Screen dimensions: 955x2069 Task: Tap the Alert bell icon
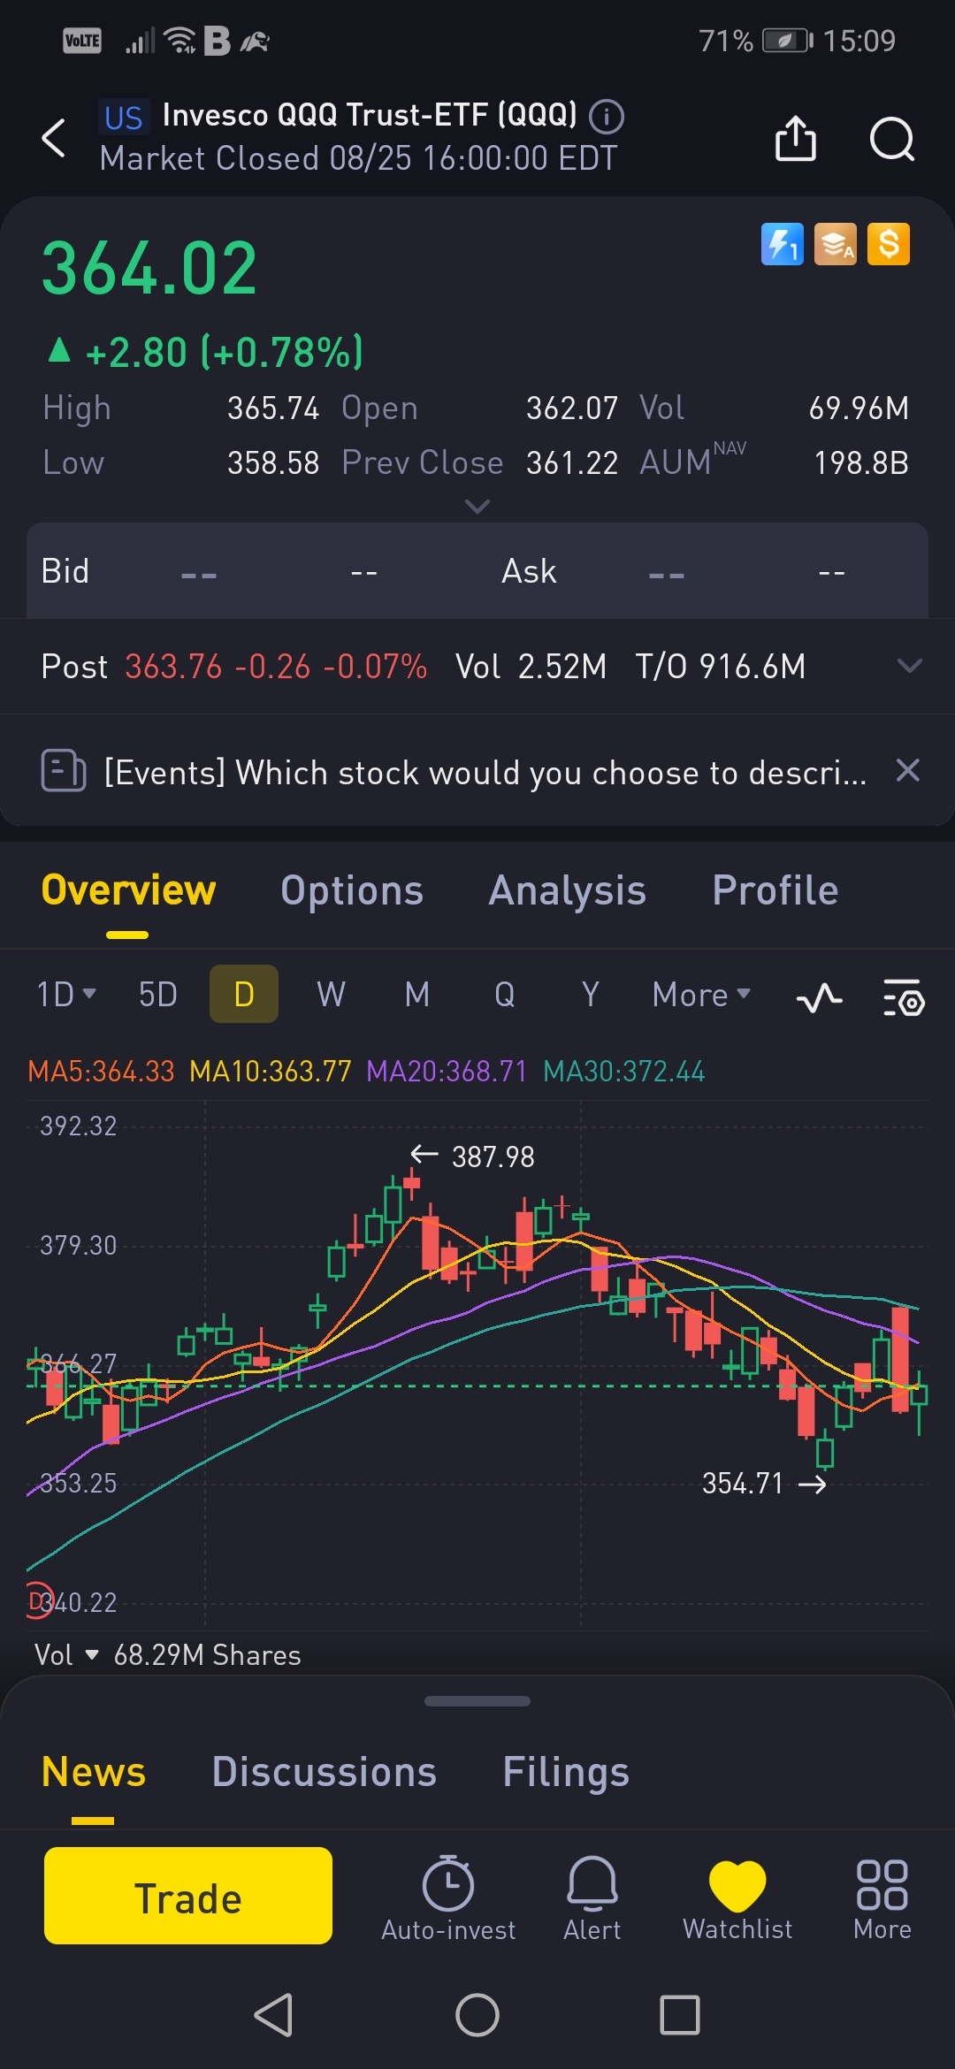(592, 1883)
